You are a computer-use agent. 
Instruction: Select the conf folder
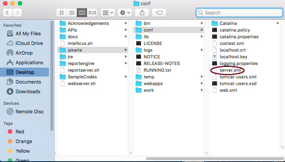169,30
